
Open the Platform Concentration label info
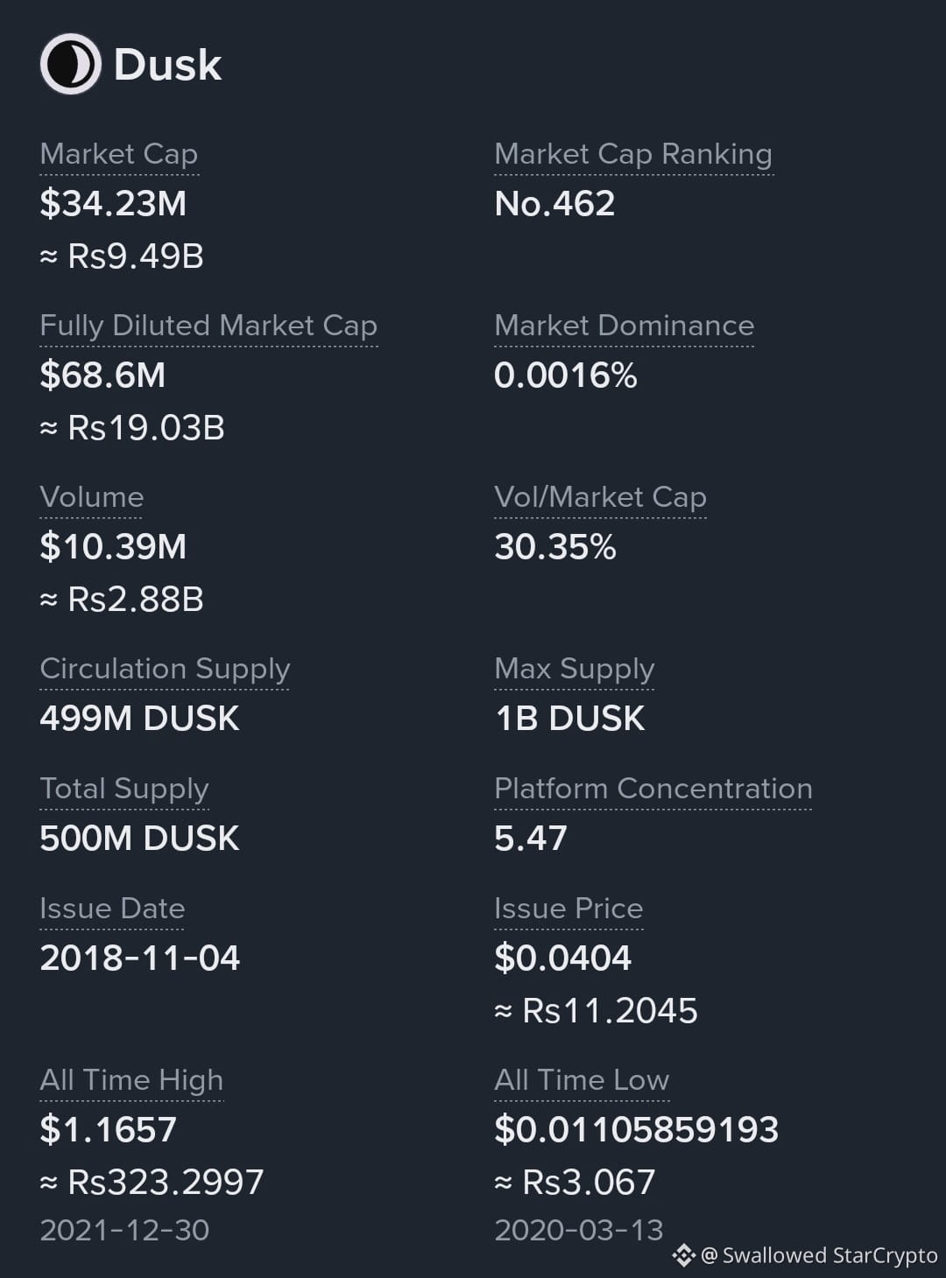click(x=653, y=789)
